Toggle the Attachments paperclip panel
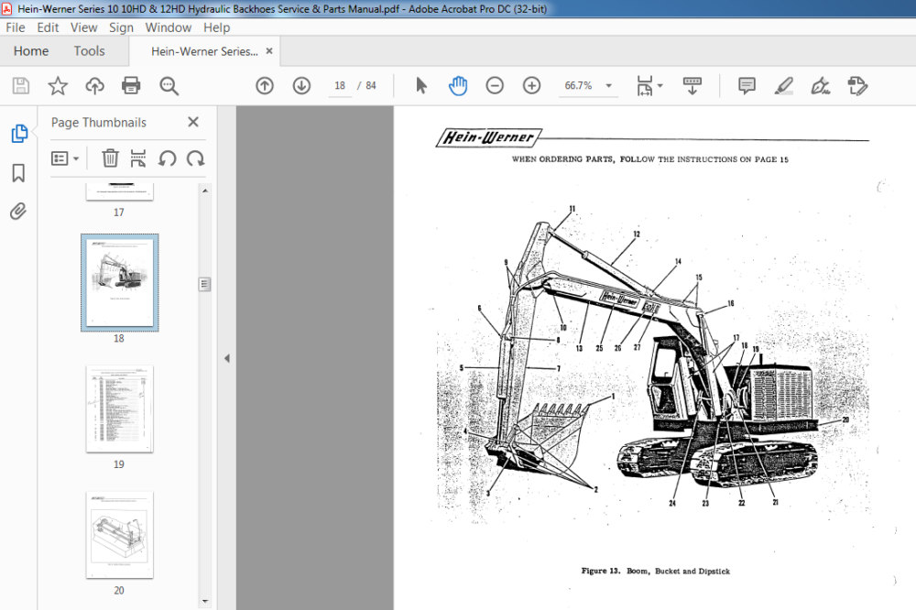Screen dimensions: 916x610 tap(18, 211)
